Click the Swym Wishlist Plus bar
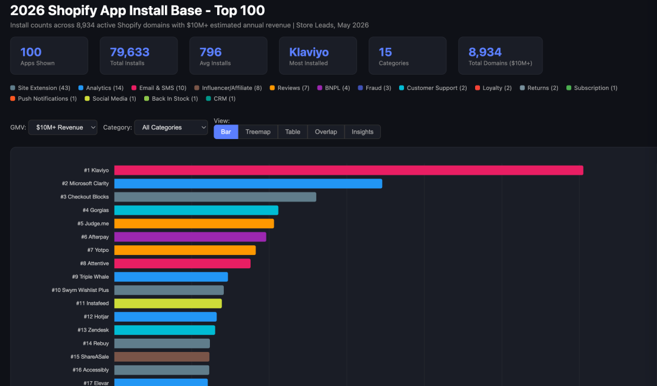This screenshot has width=657, height=386. [x=169, y=290]
